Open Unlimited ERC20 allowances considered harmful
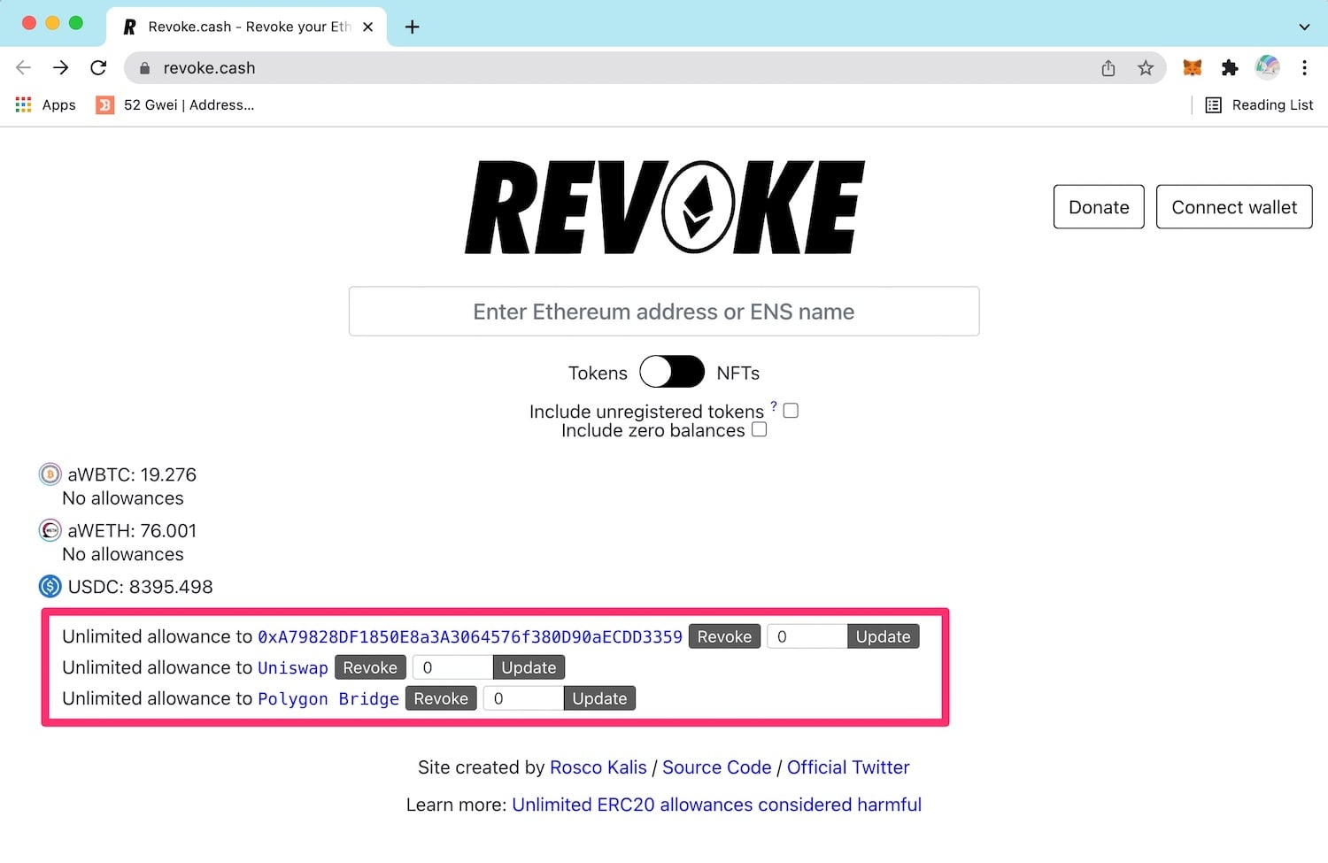 [716, 805]
